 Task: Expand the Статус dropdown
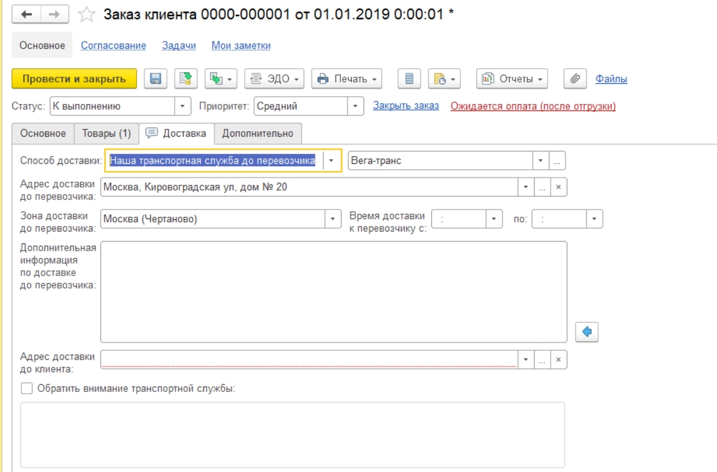(x=183, y=107)
